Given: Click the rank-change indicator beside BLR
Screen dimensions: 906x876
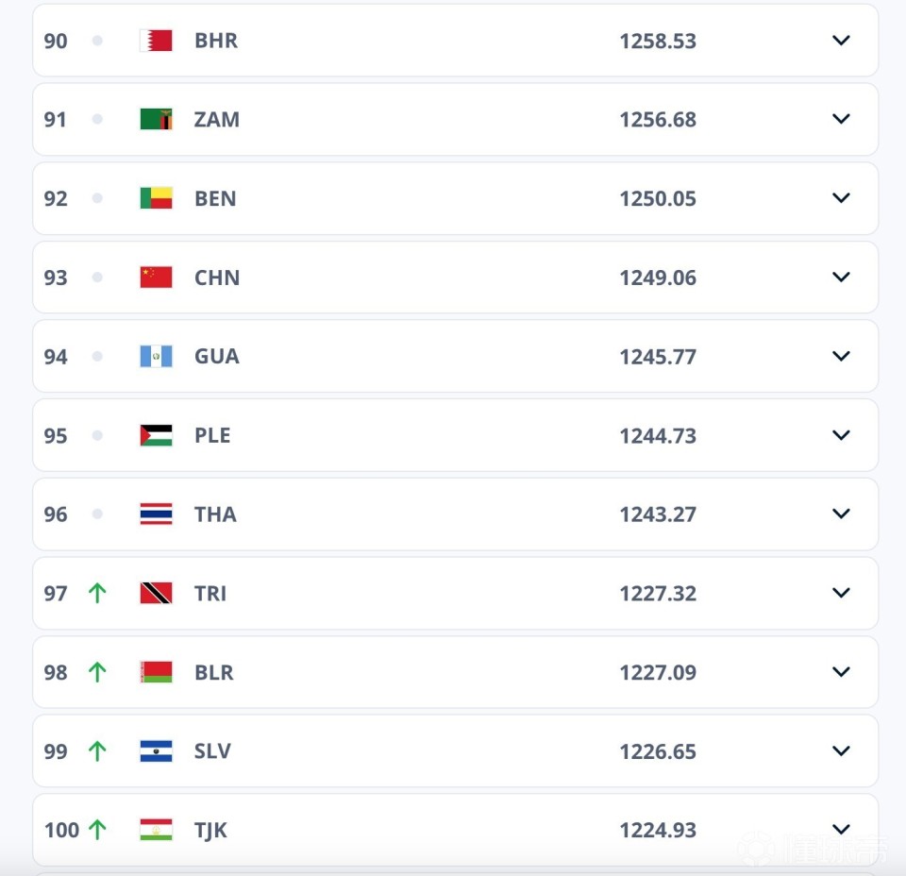Looking at the screenshot, I should point(95,672).
